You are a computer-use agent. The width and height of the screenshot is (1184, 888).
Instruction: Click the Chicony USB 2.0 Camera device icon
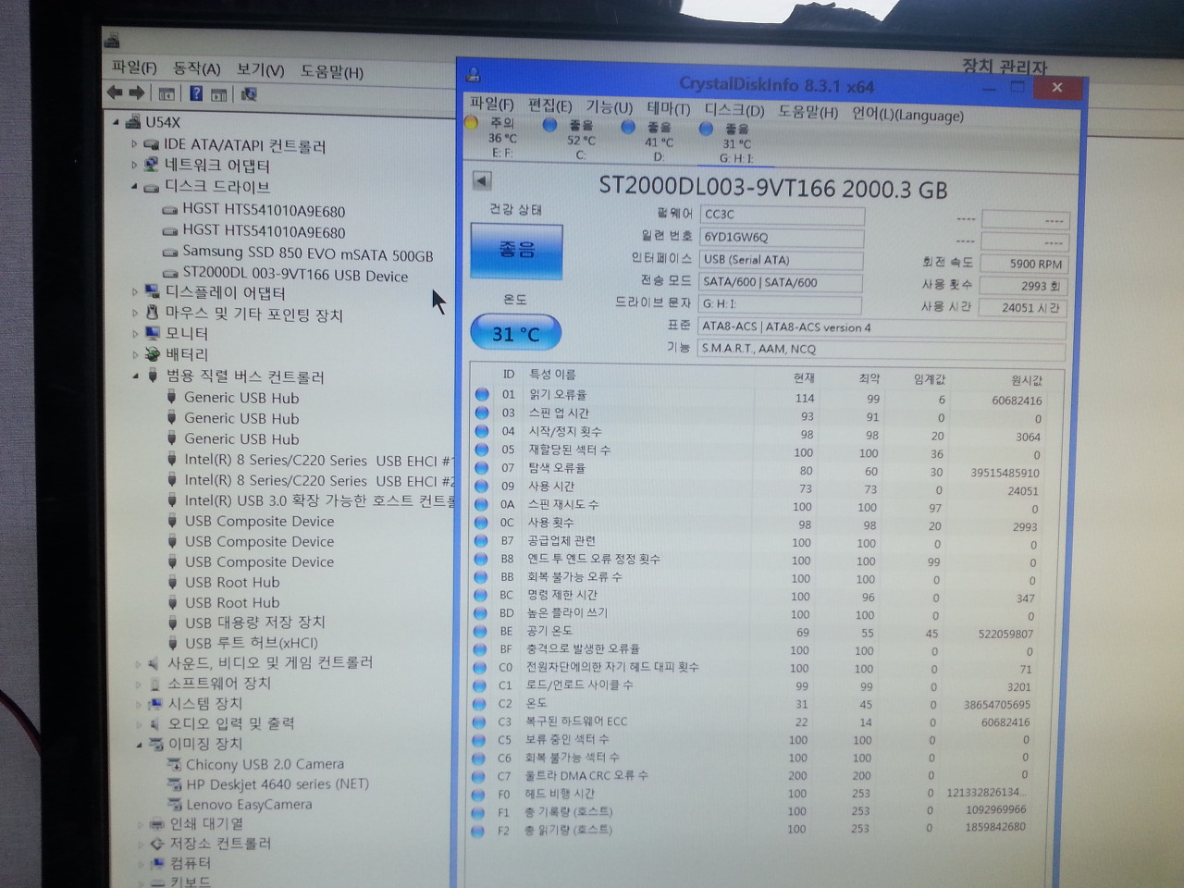pyautogui.click(x=174, y=764)
